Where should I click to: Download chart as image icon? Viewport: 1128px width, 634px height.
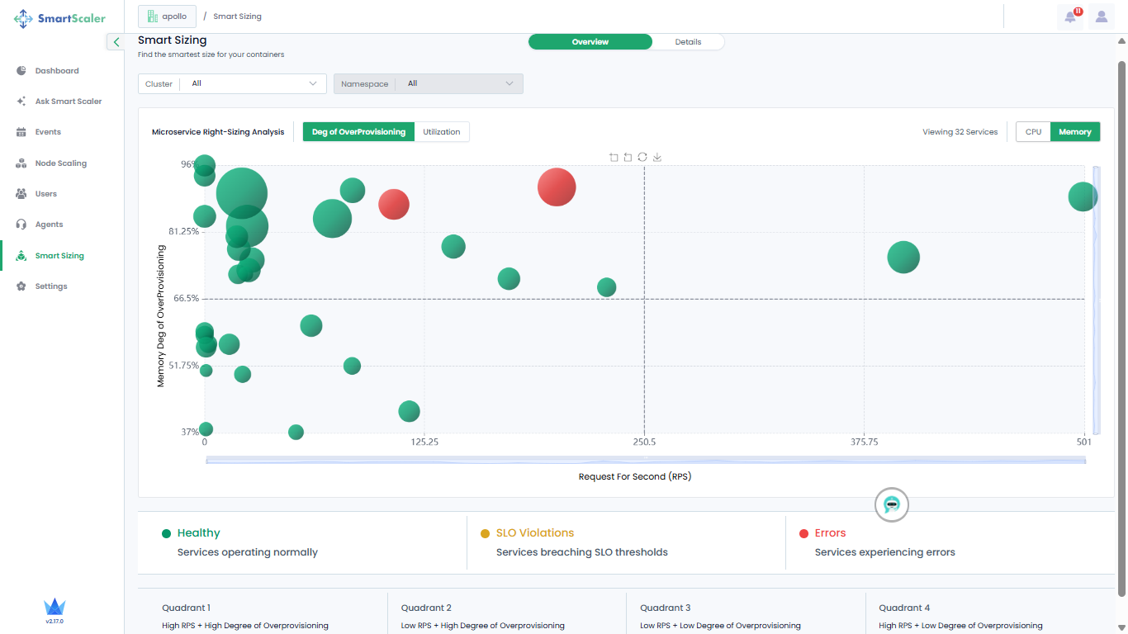657,157
